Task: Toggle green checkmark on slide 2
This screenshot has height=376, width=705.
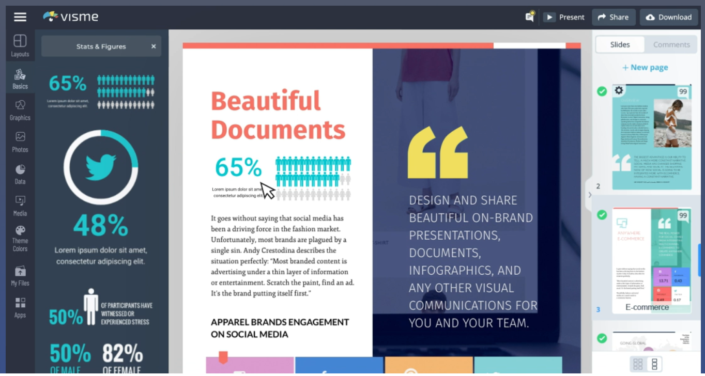Action: point(602,91)
